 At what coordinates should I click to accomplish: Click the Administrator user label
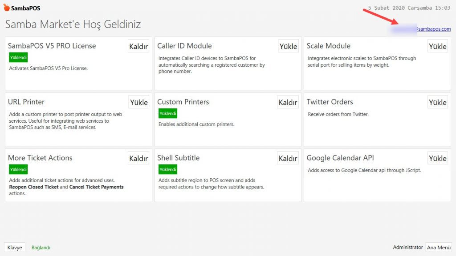click(407, 248)
